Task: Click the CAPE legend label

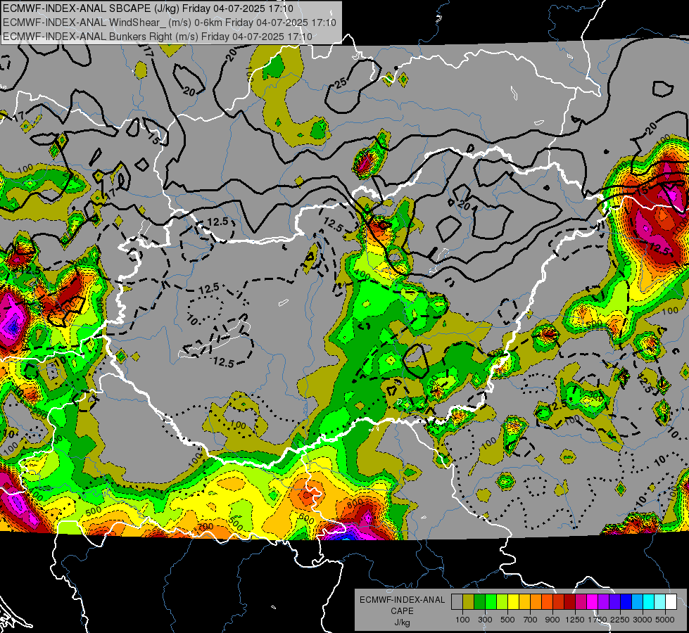Action: (x=402, y=611)
